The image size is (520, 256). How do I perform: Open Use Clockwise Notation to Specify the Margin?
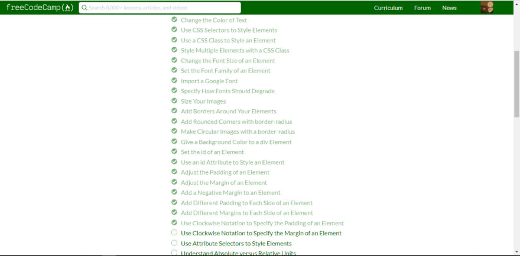261,233
